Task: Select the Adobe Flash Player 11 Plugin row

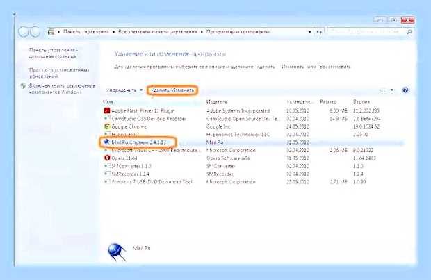Action: pyautogui.click(x=253, y=110)
